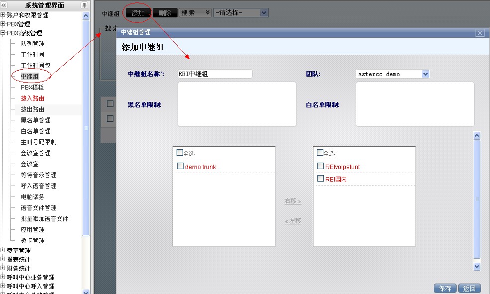Collapse the PBX高级管理 tree node
490x294 pixels.
coord(3,33)
